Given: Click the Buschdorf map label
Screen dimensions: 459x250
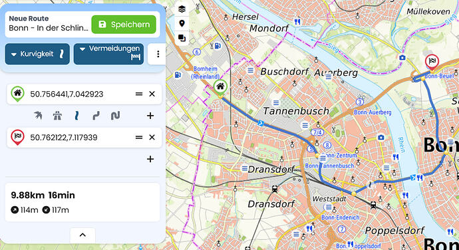Looking at the screenshot, I should 285,71.
